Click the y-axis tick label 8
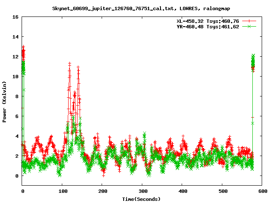The height and width of the screenshot is (203, 271). click(17, 96)
